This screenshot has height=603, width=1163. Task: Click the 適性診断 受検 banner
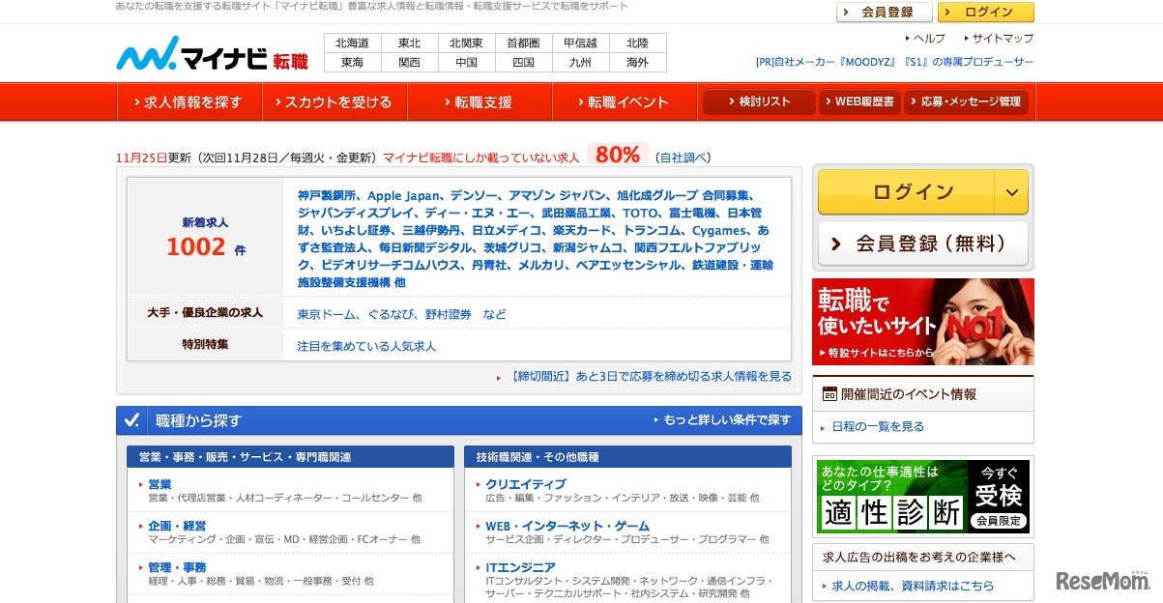click(921, 496)
